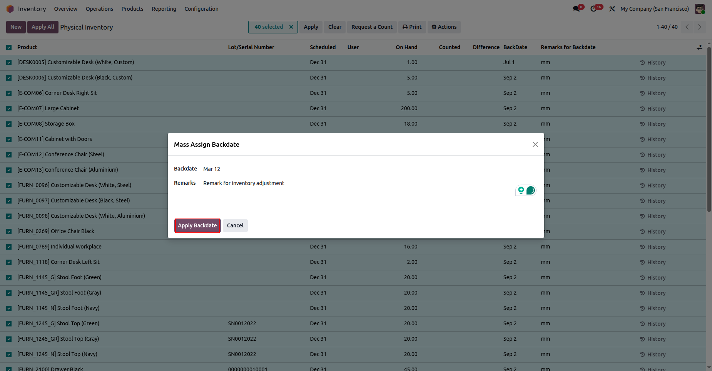Open the Configuration menu
The height and width of the screenshot is (371, 712).
click(x=201, y=9)
